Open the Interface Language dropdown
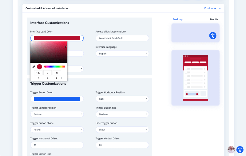 [122, 54]
